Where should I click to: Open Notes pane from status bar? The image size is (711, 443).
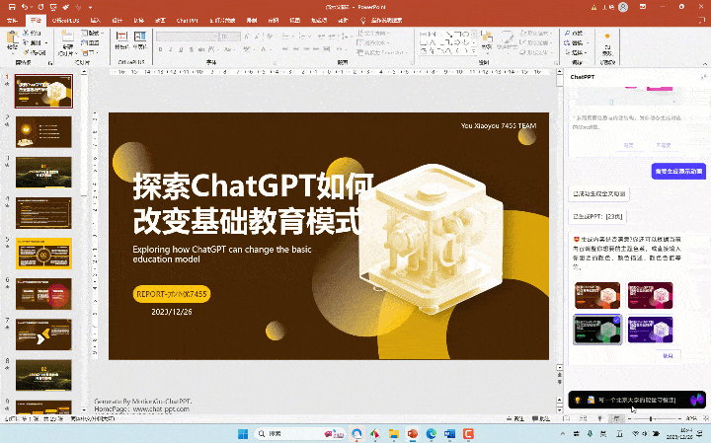click(x=515, y=419)
